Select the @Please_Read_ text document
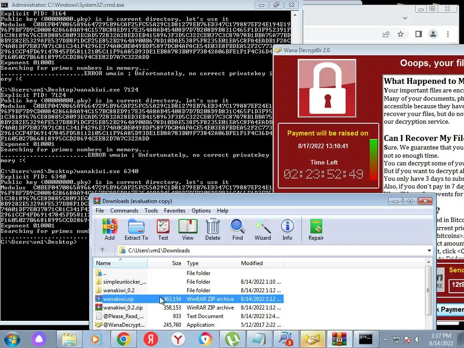Viewport: 464px width, 348px height. (x=189, y=316)
